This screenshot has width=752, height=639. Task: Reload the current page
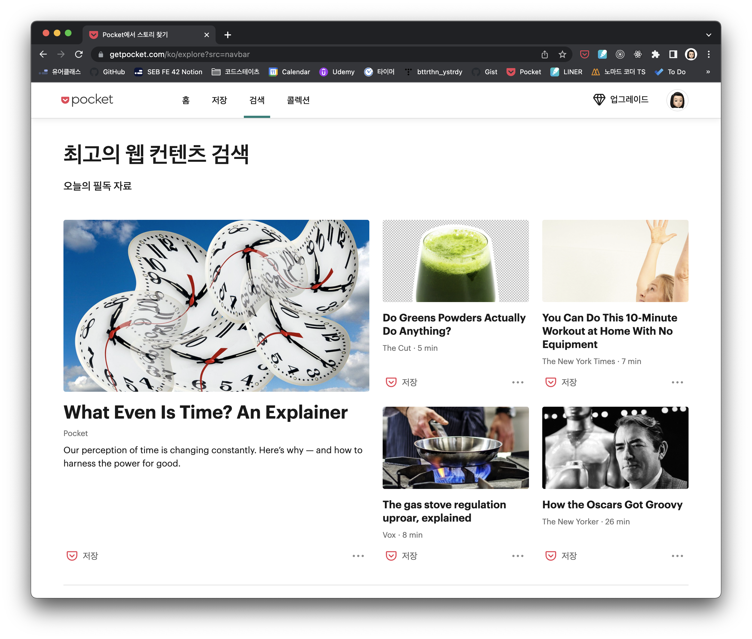79,54
